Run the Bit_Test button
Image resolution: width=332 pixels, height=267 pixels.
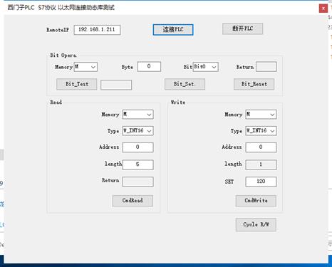(77, 84)
